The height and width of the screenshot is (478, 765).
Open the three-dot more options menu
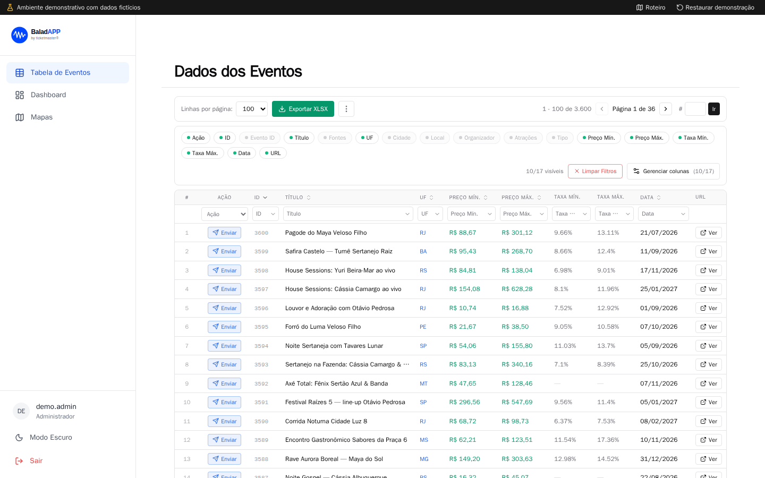(x=346, y=109)
